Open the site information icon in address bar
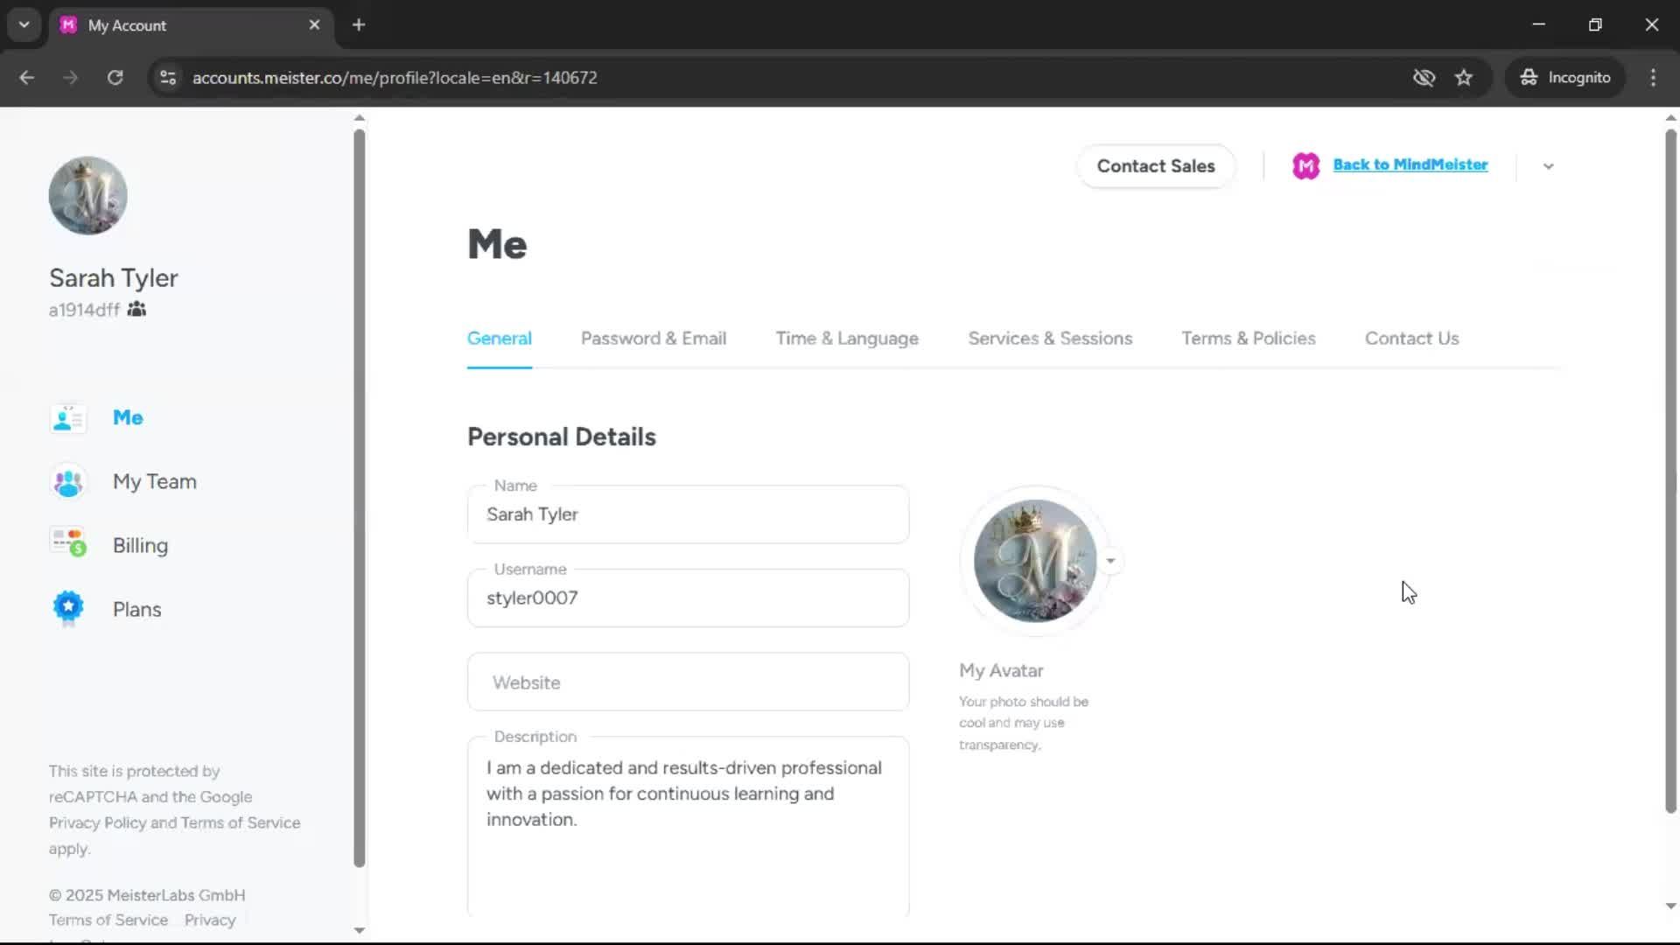The image size is (1680, 945). point(168,78)
